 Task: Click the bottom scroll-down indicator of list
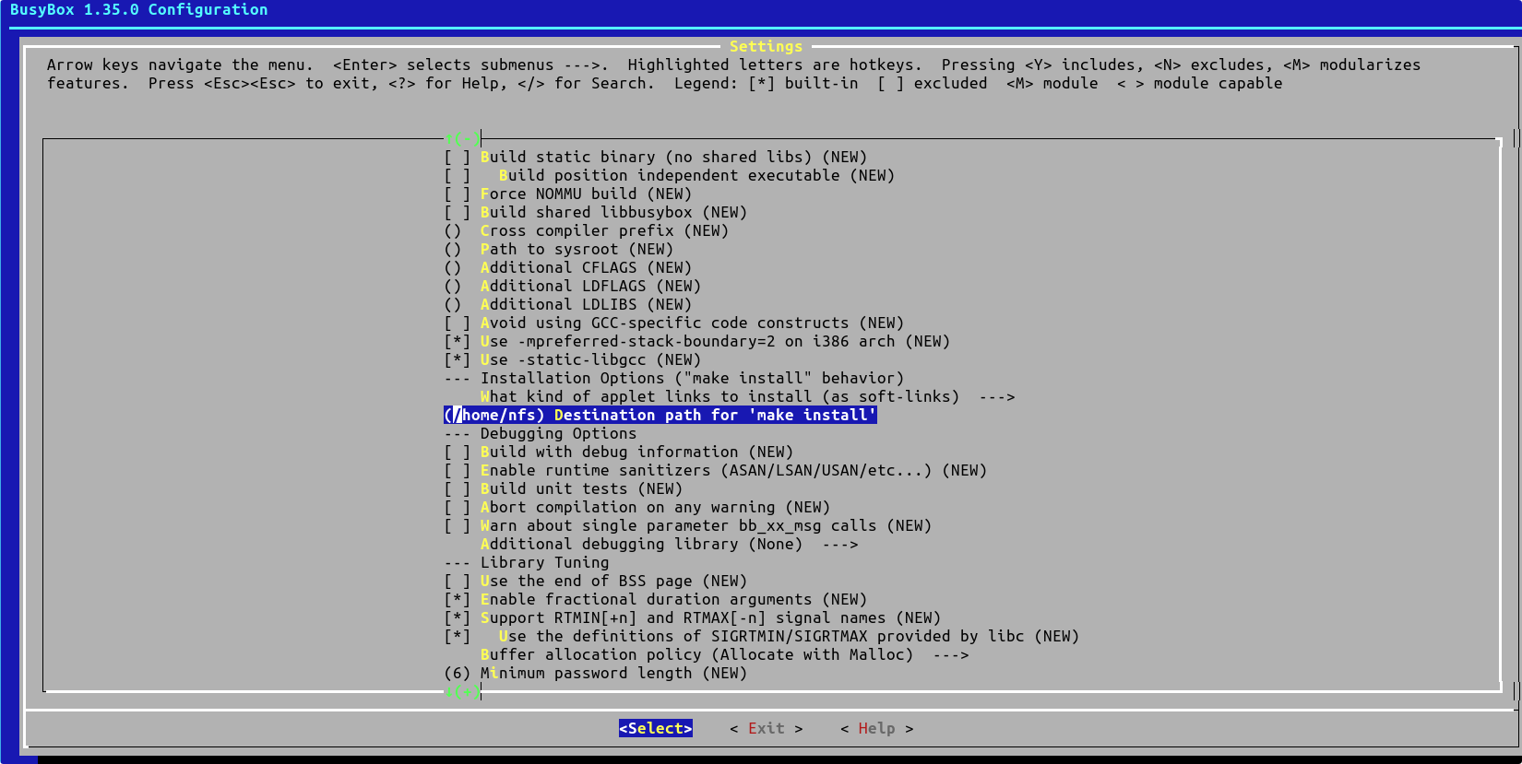(x=462, y=691)
